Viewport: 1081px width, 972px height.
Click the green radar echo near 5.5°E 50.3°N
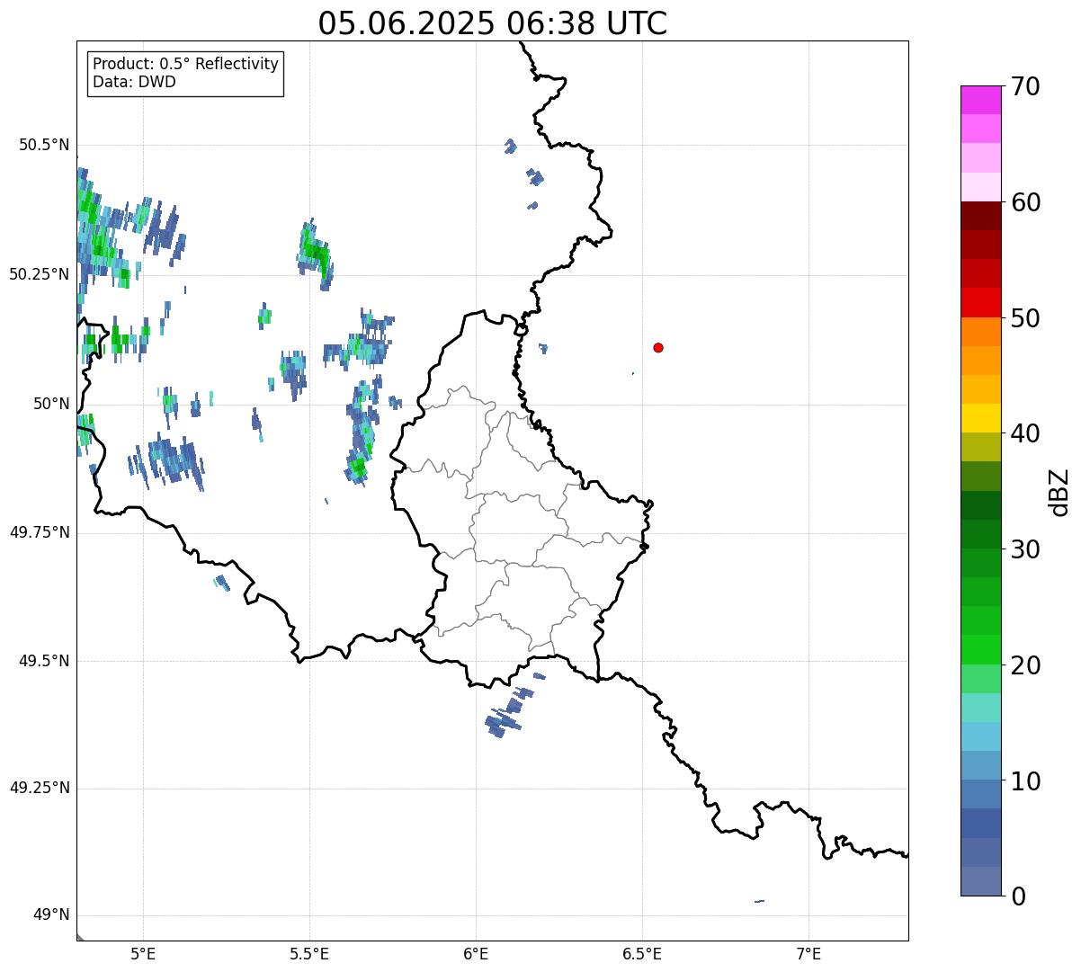click(x=316, y=253)
